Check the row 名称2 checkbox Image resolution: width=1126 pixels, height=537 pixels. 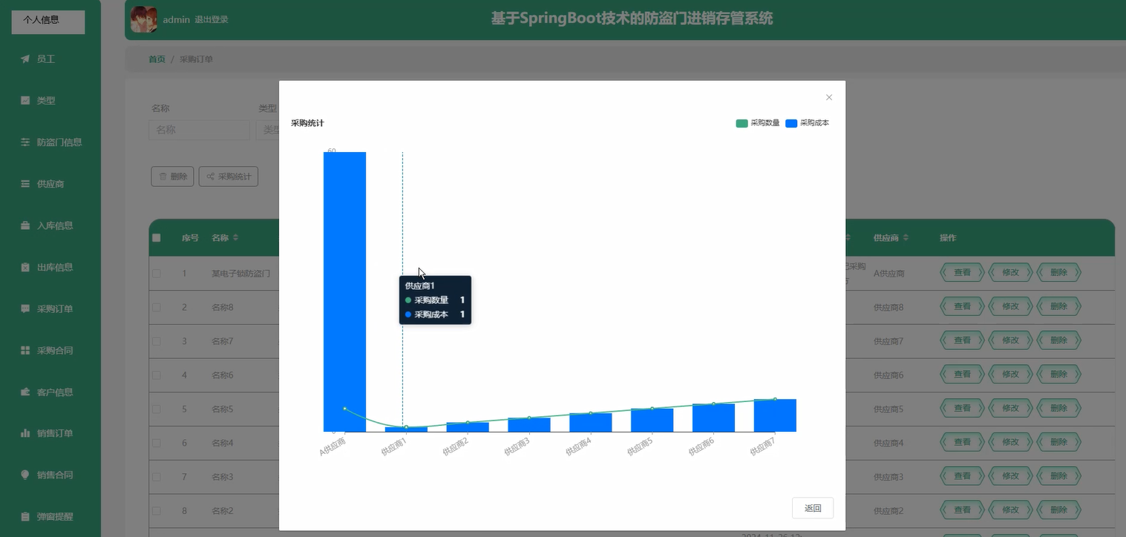[157, 511]
